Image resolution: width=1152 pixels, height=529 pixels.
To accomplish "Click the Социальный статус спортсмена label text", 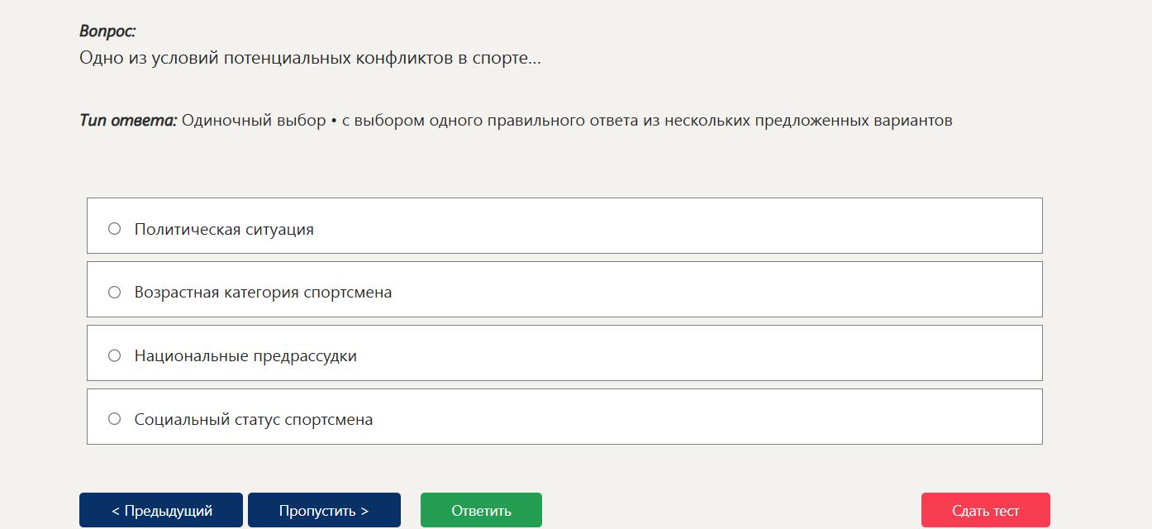I will (x=254, y=420).
